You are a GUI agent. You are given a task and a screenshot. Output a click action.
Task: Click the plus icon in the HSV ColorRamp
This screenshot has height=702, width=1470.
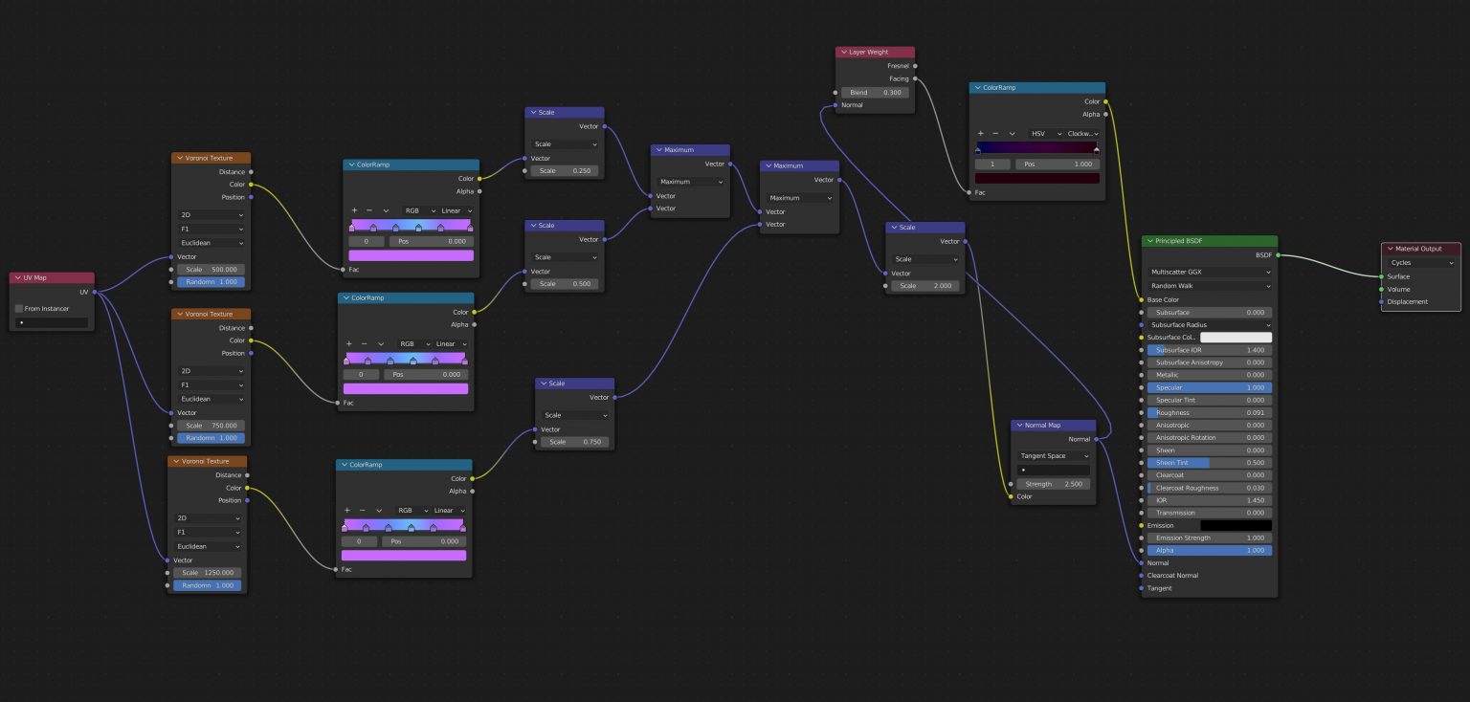click(980, 134)
